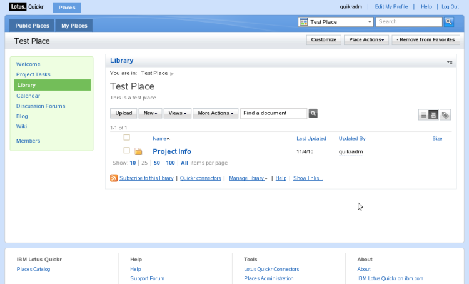Screen dimensions: 469x284
Task: Click the top Help link
Action: point(426,7)
